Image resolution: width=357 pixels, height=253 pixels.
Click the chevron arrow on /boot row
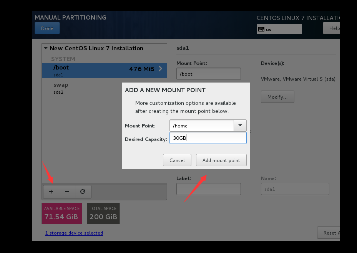161,69
